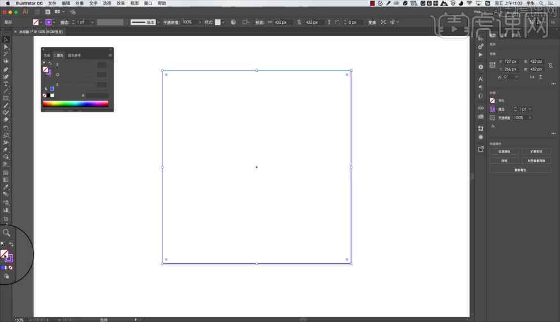Switch to the 色板 tab in color panel
The height and width of the screenshot is (322, 560).
(x=47, y=55)
